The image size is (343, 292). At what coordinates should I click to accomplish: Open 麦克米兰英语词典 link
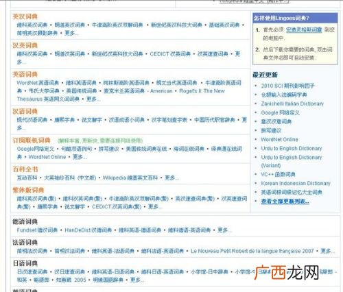[124, 91]
